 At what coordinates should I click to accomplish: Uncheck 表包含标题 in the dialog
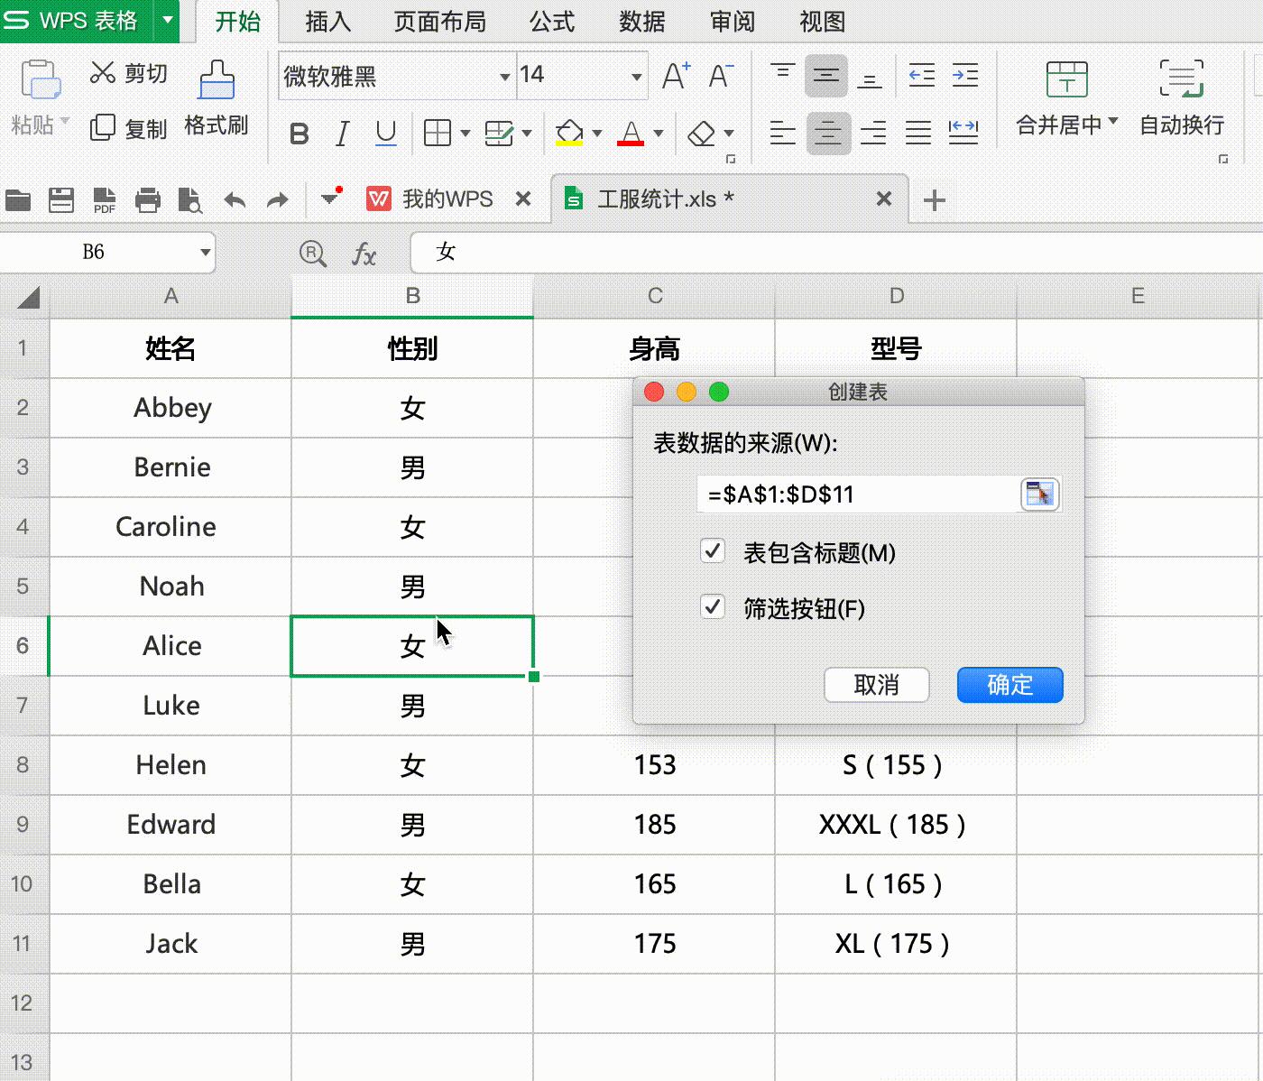pyautogui.click(x=713, y=551)
